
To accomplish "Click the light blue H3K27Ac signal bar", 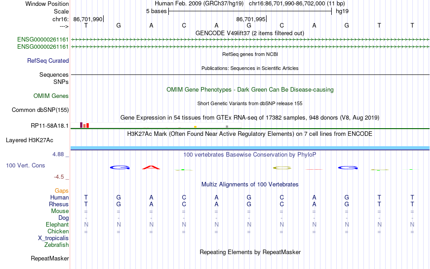I will (250, 148).
